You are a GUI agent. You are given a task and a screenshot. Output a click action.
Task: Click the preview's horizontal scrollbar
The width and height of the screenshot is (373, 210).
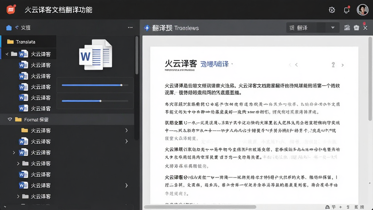(x=200, y=207)
